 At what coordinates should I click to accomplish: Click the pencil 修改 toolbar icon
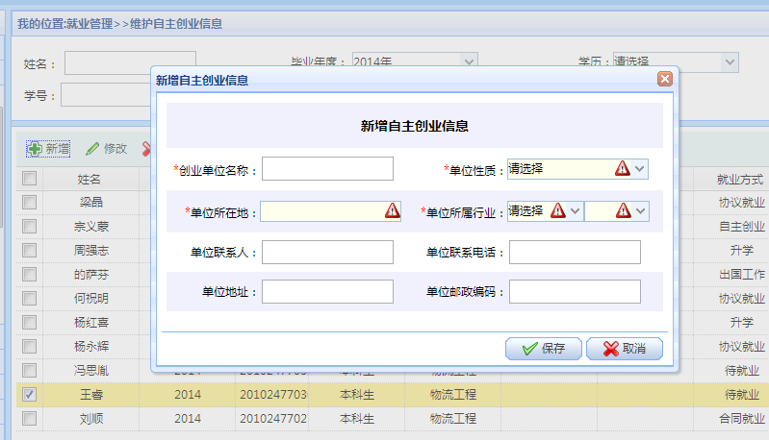pyautogui.click(x=92, y=149)
